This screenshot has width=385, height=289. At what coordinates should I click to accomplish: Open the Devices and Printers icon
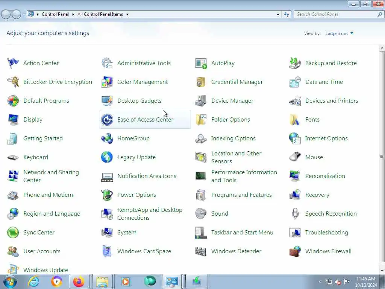(295, 101)
